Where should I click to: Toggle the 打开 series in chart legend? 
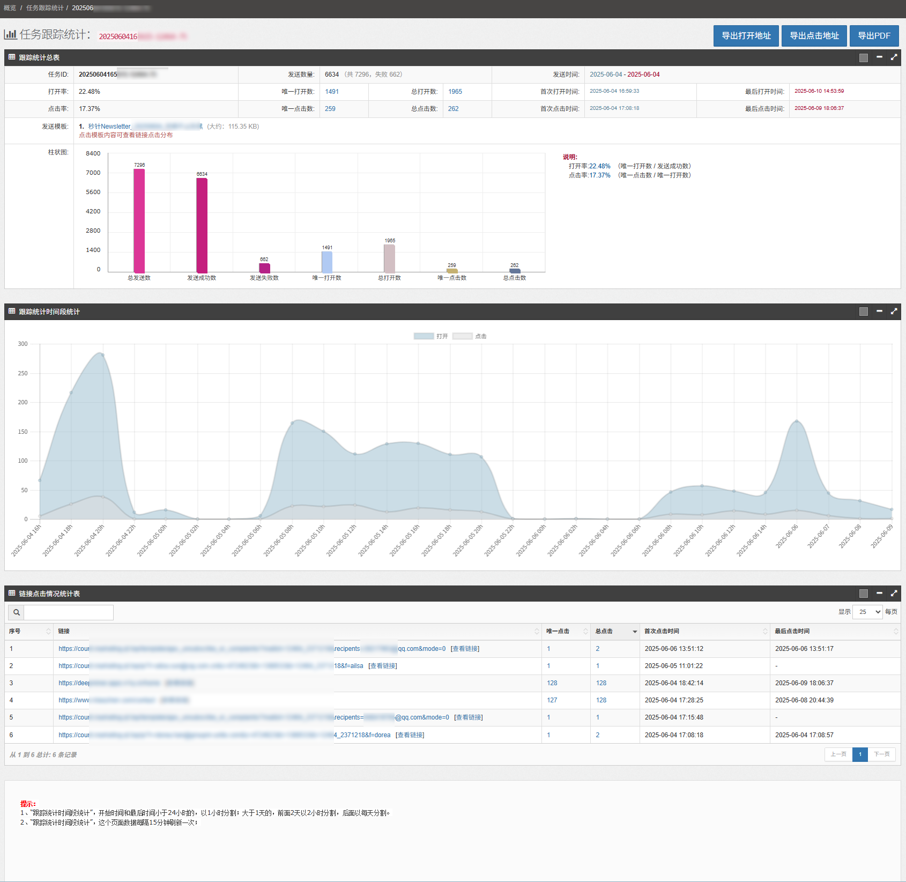(430, 336)
